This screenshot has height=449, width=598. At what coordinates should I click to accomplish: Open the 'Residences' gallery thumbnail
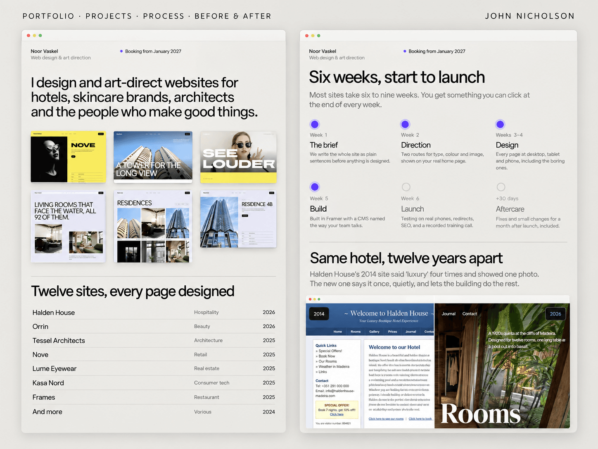pyautogui.click(x=153, y=226)
